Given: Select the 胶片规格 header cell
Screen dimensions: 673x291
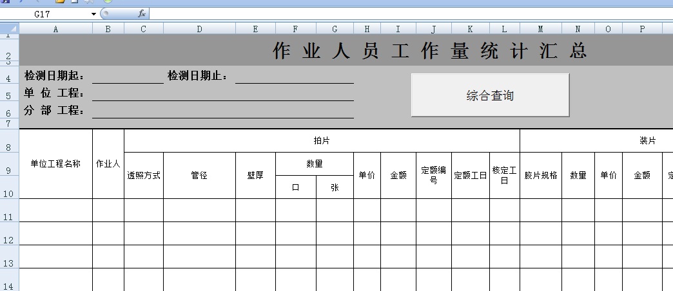Looking at the screenshot, I should pyautogui.click(x=540, y=175).
